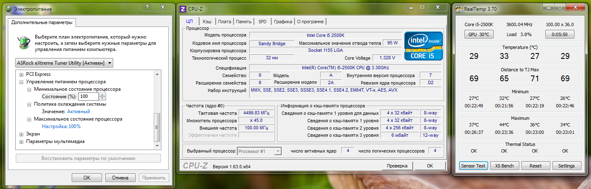Confirm power options with the OK button

[x=87, y=177]
